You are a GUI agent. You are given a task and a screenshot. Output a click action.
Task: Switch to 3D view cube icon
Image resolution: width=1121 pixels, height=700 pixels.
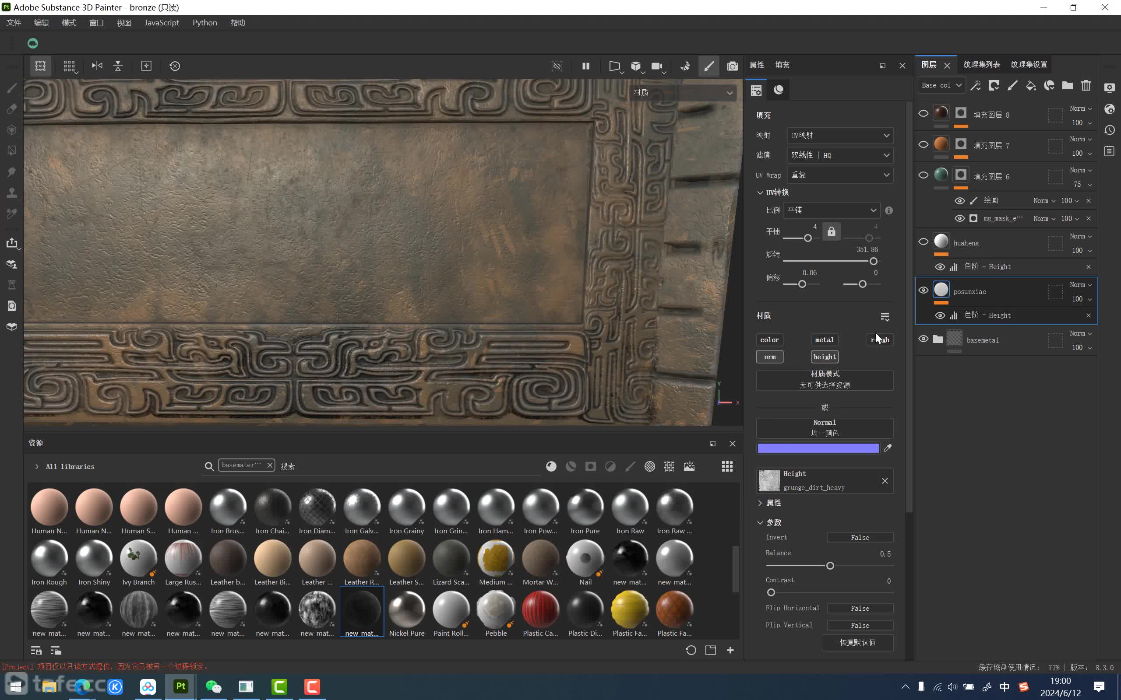[636, 66]
